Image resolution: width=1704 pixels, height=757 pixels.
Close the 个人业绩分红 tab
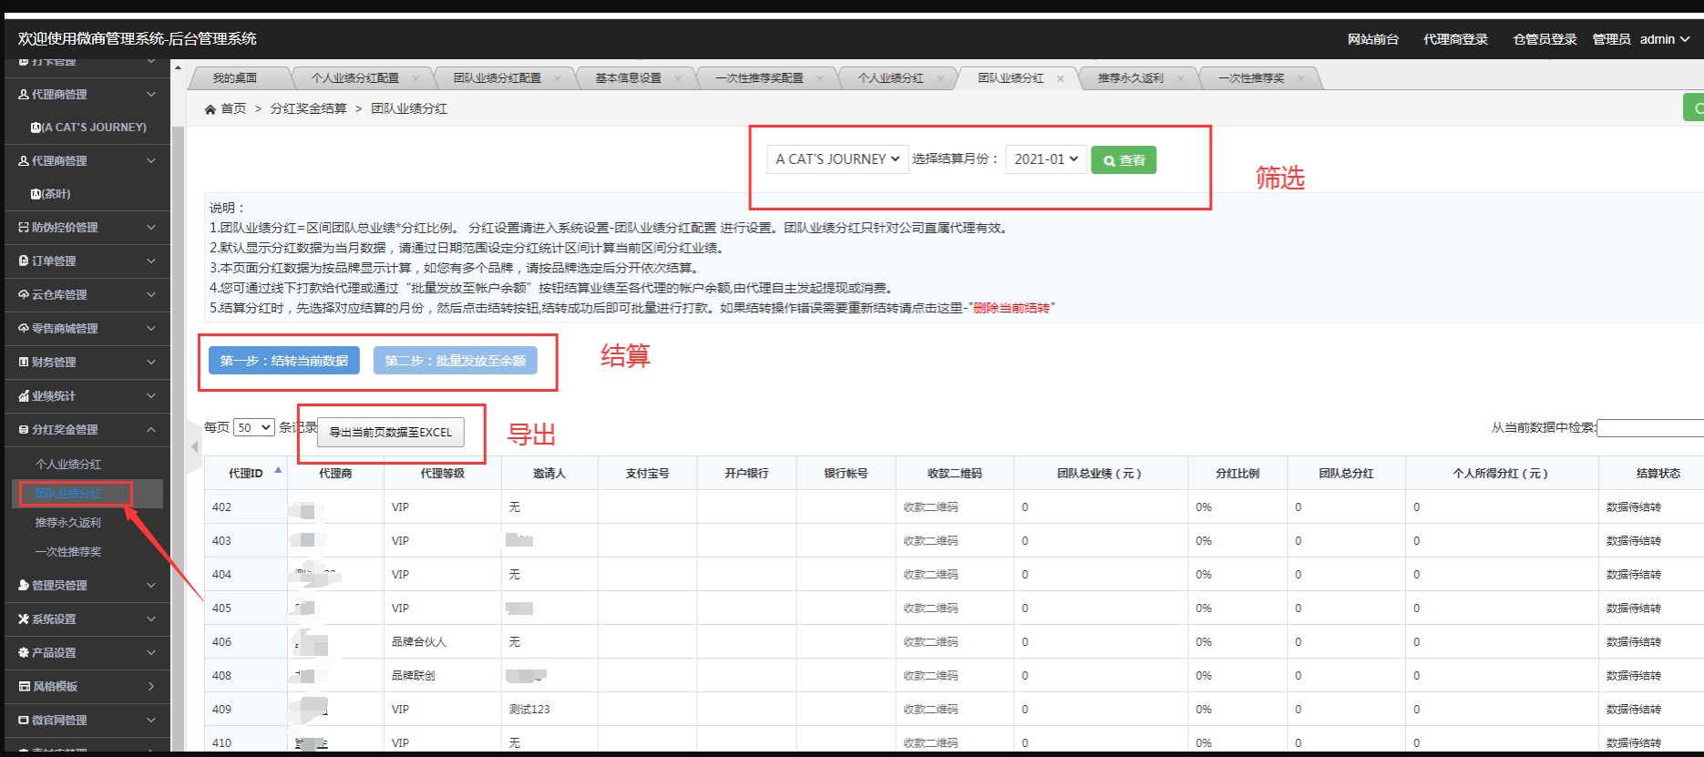coord(940,78)
